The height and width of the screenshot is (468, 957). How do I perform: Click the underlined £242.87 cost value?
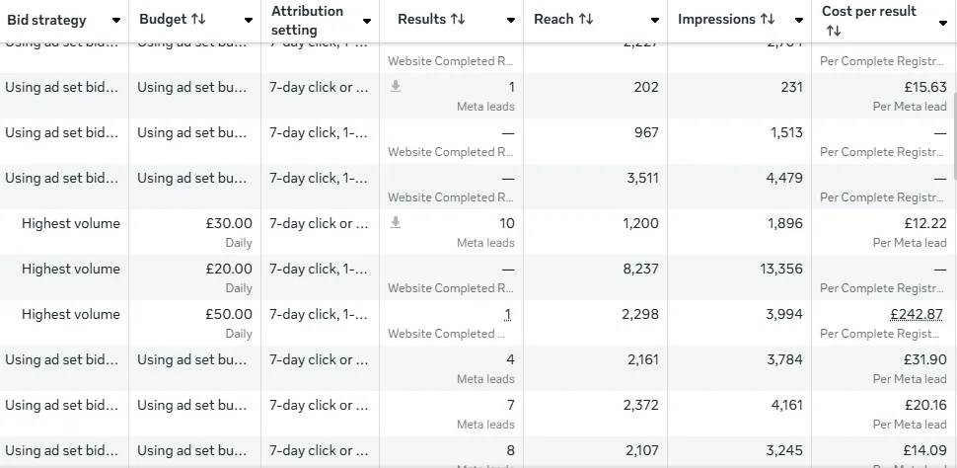click(x=917, y=314)
